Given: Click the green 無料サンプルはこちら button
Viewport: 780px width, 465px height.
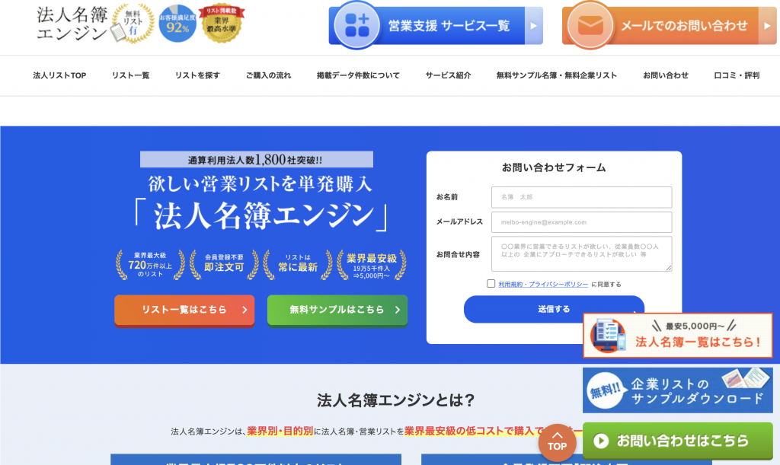Looking at the screenshot, I should (337, 311).
